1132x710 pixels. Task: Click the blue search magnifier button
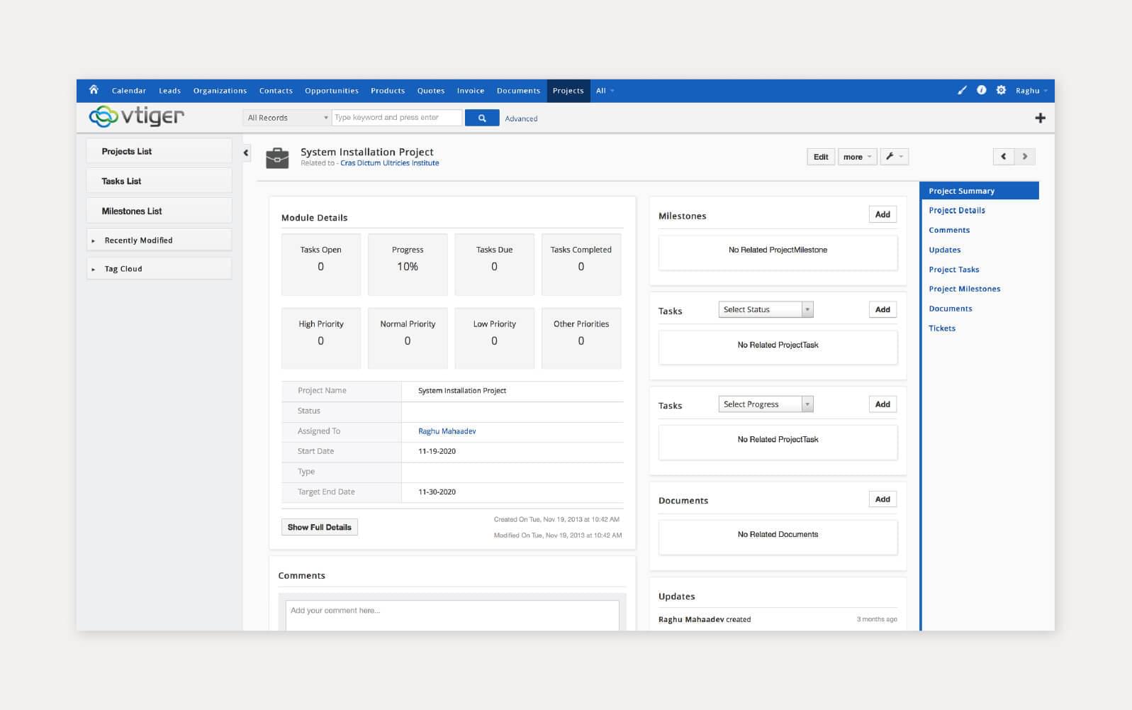pyautogui.click(x=482, y=118)
